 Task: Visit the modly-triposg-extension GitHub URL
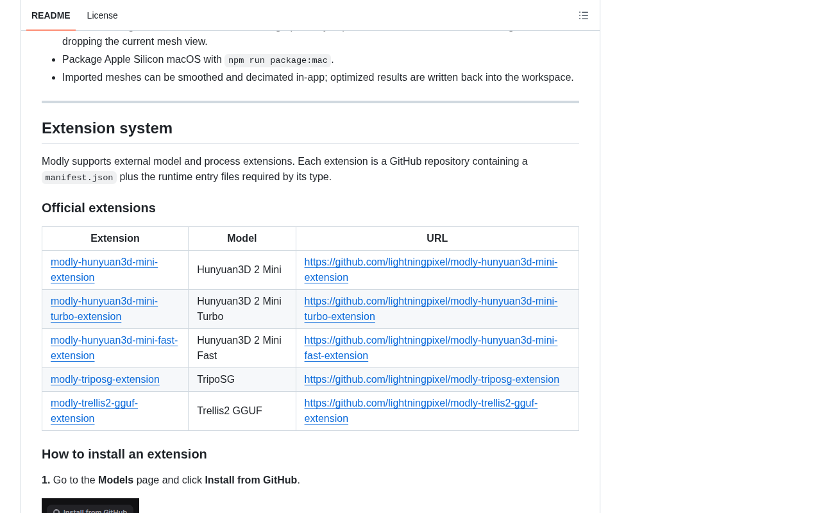[432, 380]
